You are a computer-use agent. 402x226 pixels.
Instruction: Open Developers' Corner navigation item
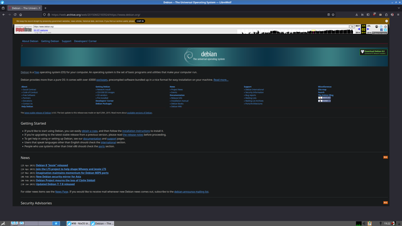pos(85,41)
